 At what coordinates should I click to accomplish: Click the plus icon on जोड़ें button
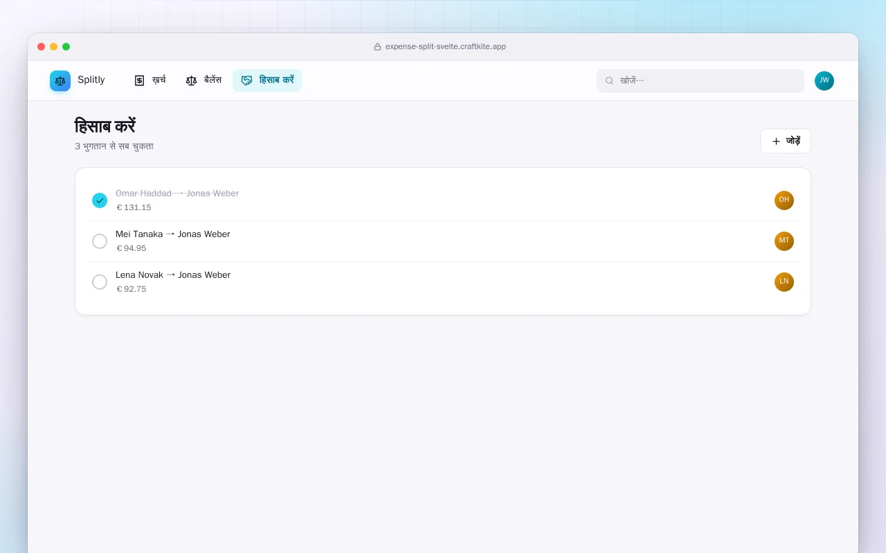point(776,141)
